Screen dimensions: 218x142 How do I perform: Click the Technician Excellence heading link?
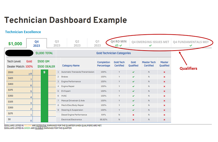(23, 32)
